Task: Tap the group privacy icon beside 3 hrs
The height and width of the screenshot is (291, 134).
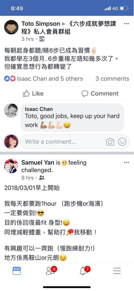Action: click(42, 39)
